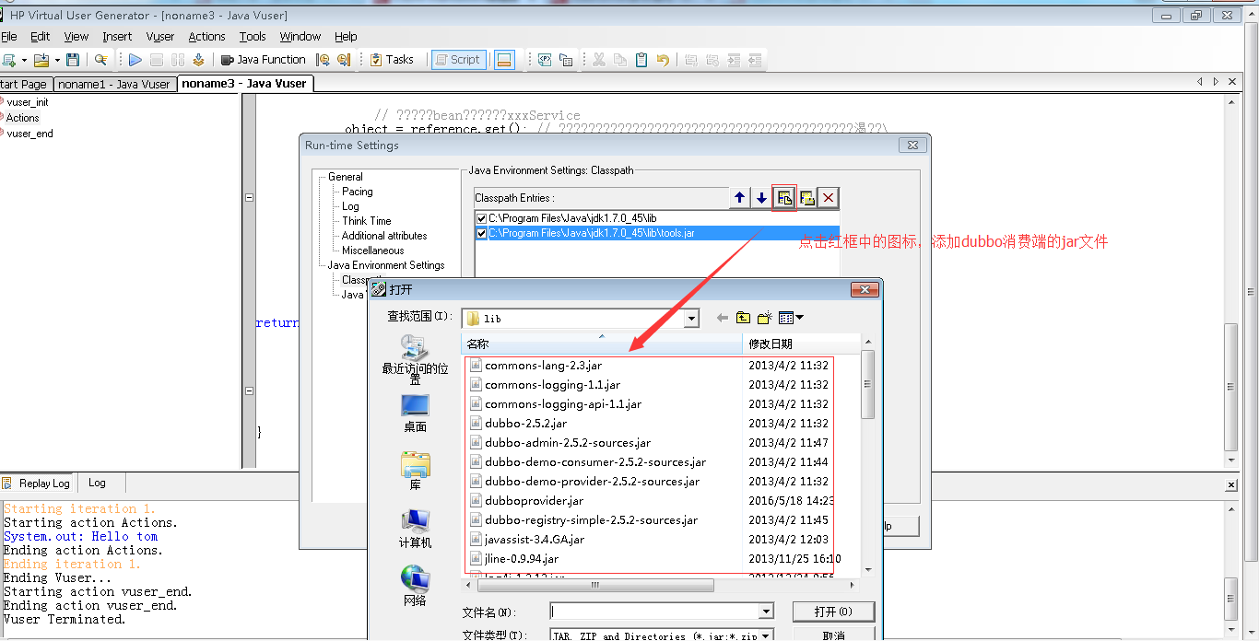Select Recent Places (最近访问的位置) shortcut
1259x641 pixels.
[x=415, y=359]
